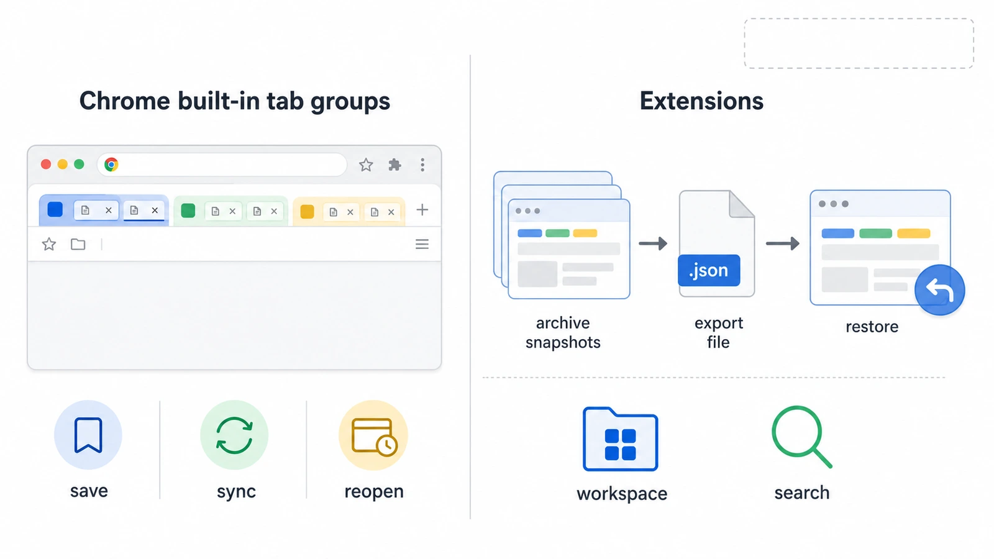Click the blue workspace folder icon
The width and height of the screenshot is (994, 559).
[620, 439]
